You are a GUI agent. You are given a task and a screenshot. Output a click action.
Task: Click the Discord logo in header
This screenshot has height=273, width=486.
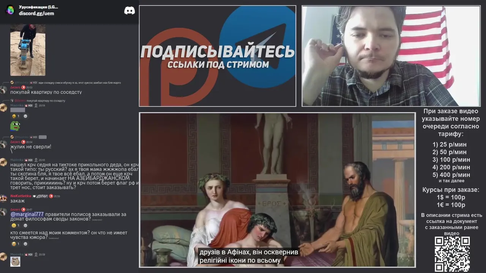tap(129, 11)
